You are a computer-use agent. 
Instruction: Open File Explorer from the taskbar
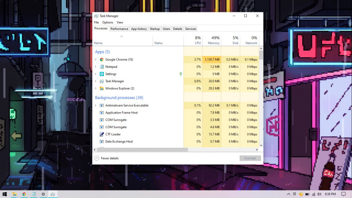point(15,194)
